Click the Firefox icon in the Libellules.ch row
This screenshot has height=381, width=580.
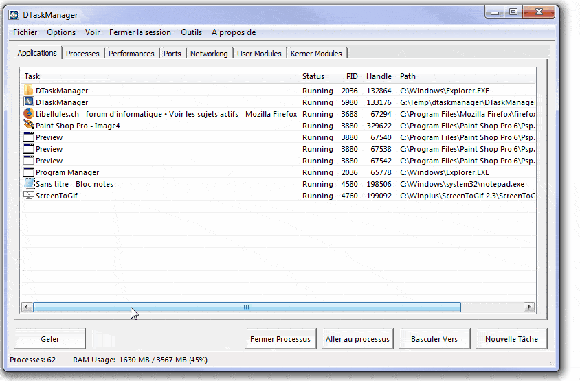(28, 113)
